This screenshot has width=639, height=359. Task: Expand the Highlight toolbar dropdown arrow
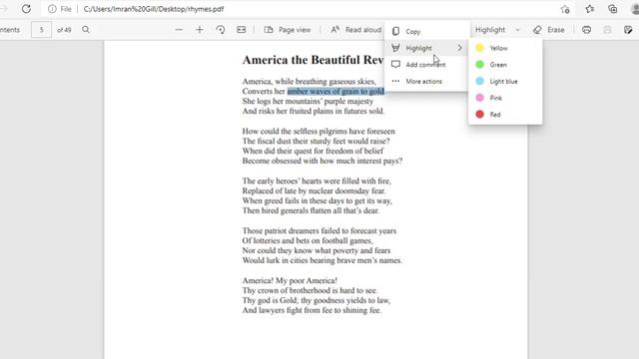[x=517, y=30]
